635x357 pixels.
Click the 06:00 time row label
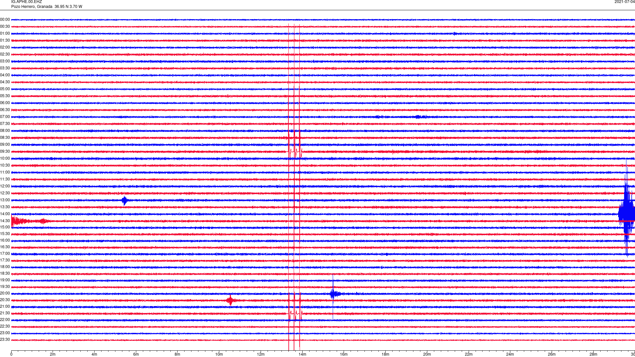(5, 103)
